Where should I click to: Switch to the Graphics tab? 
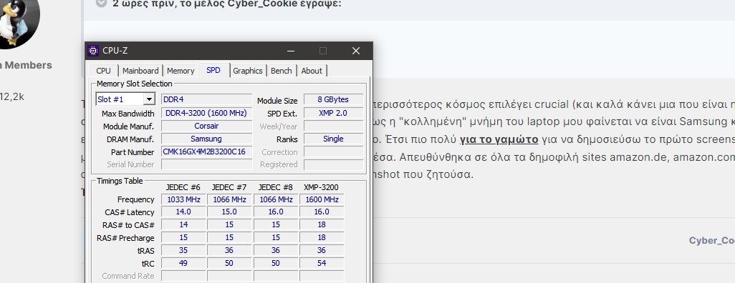click(247, 71)
